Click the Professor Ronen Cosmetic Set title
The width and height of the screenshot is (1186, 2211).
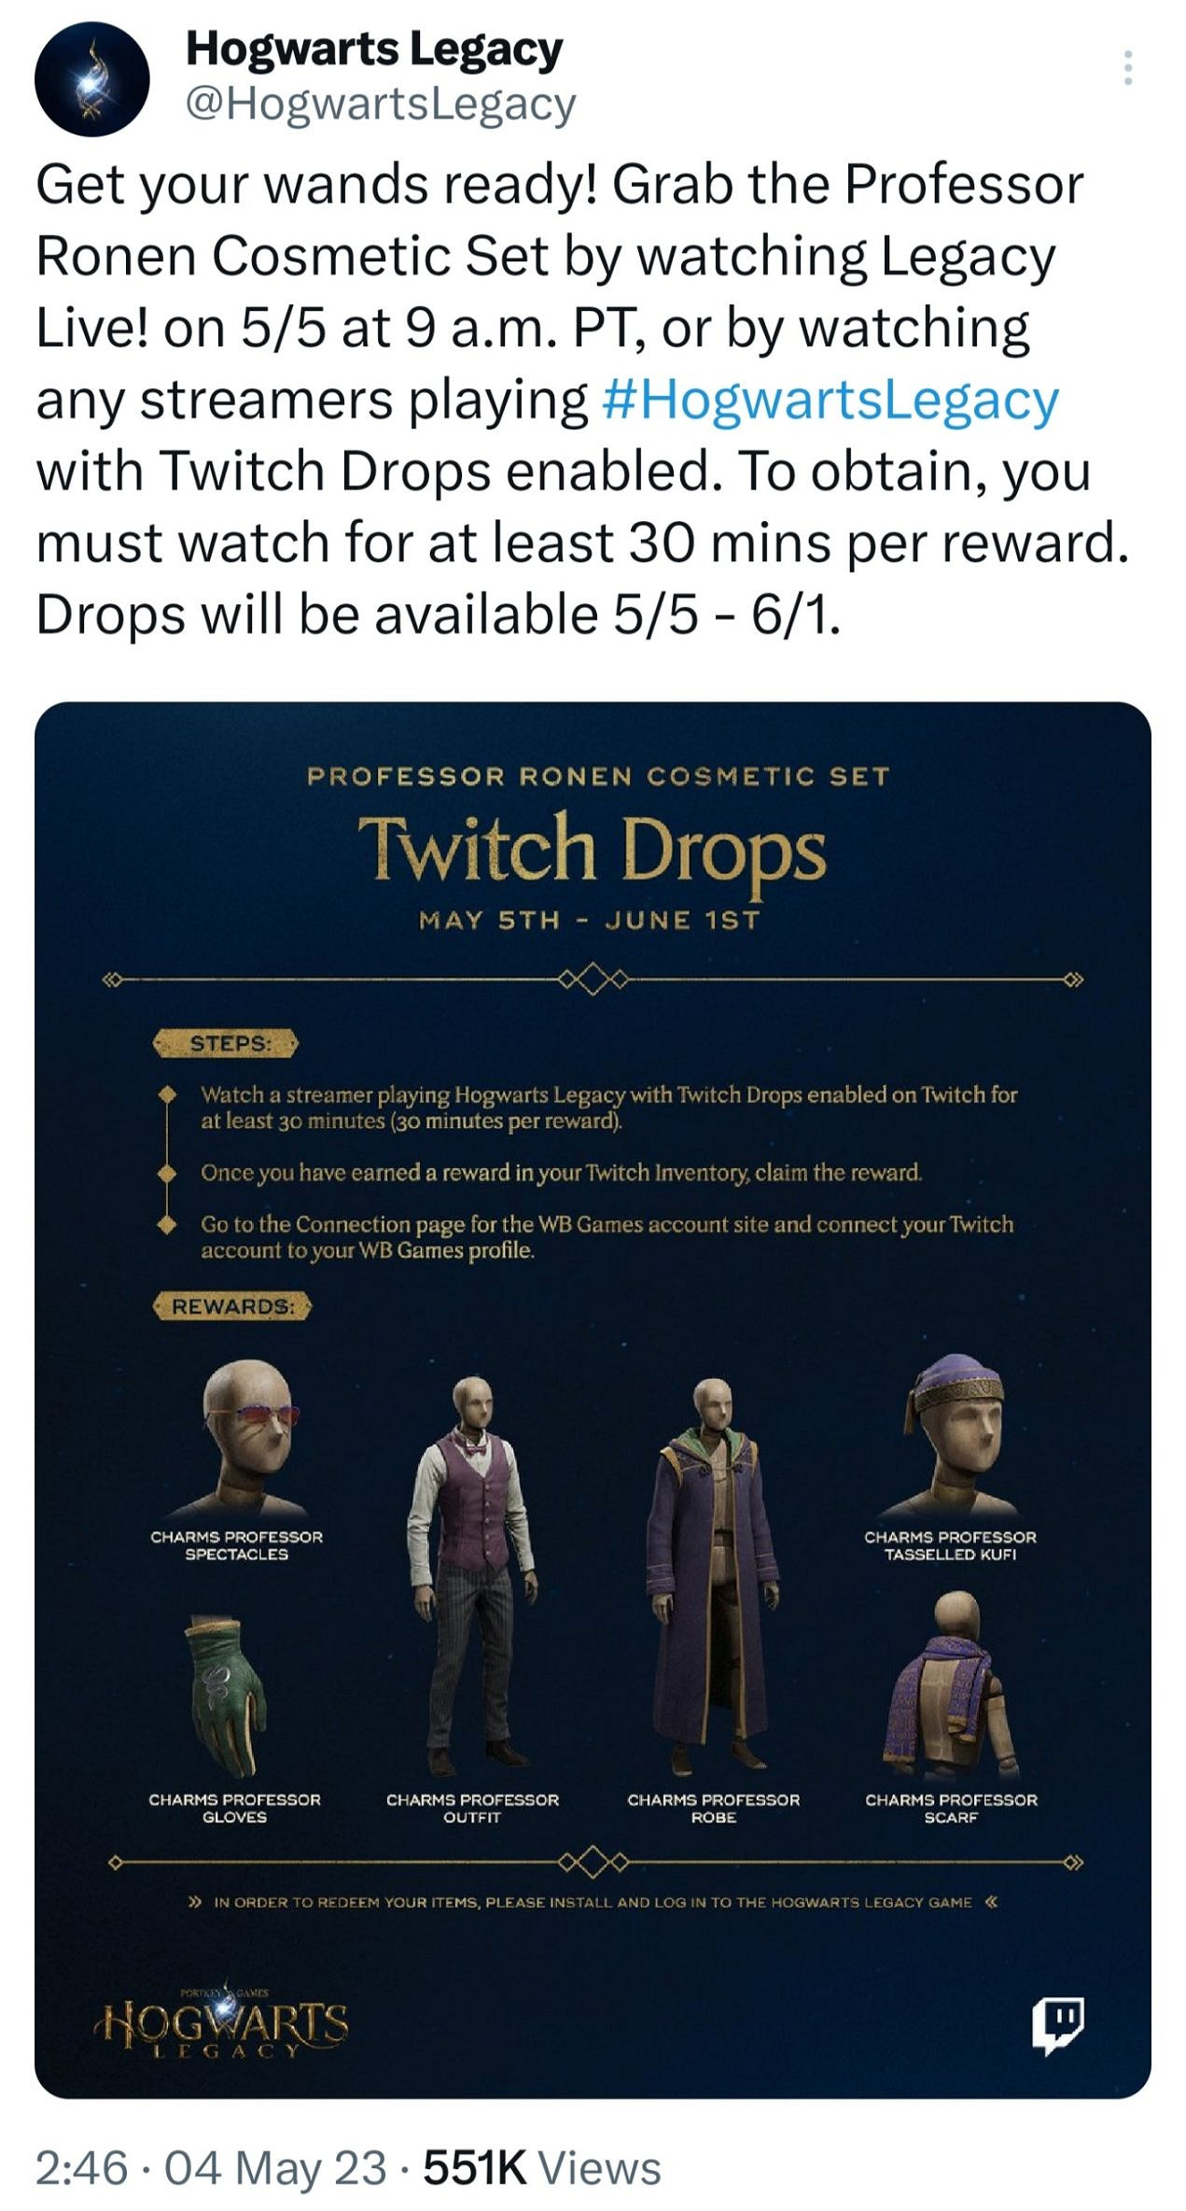coord(598,776)
